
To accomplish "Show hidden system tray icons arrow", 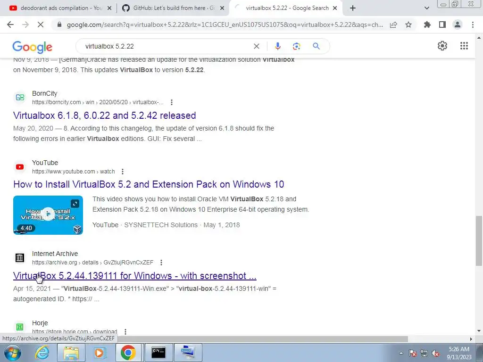I will pyautogui.click(x=401, y=353).
